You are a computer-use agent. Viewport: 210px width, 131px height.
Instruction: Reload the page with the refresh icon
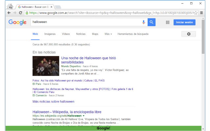[x=20, y=13]
